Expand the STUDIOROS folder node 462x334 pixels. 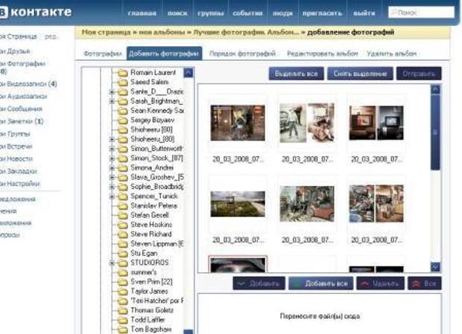point(112,263)
